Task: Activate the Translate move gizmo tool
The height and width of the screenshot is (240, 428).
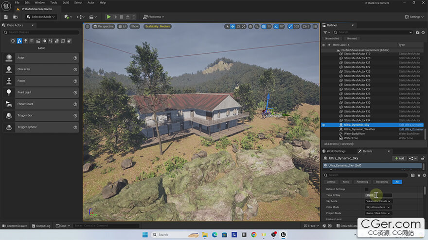Action: click(x=233, y=26)
